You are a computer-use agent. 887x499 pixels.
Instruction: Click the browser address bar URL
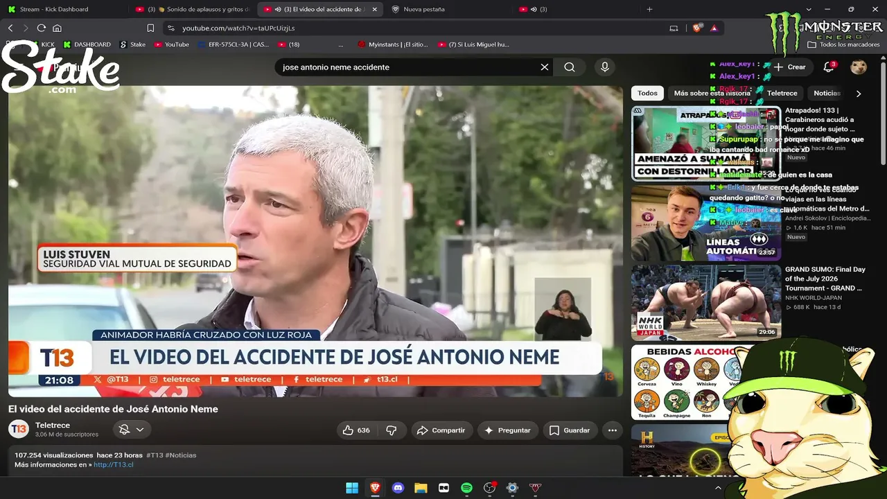coord(238,28)
